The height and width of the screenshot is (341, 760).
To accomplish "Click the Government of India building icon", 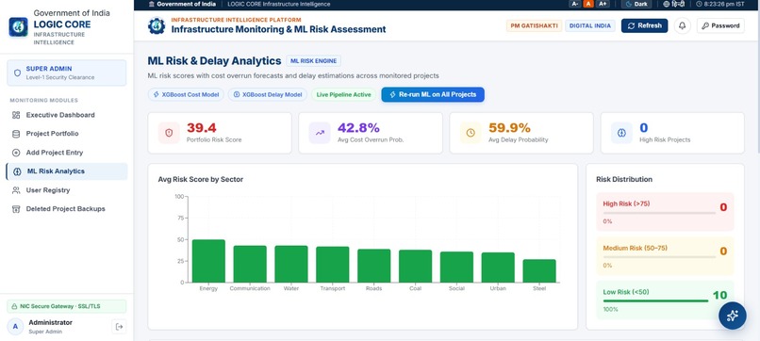I will click(x=152, y=4).
